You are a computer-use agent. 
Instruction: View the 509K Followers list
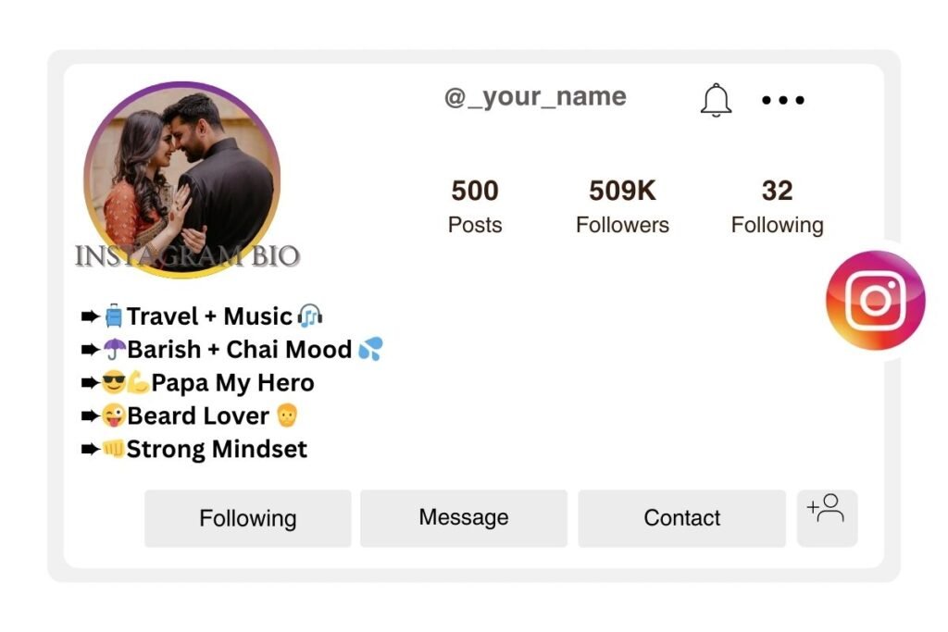coord(622,205)
